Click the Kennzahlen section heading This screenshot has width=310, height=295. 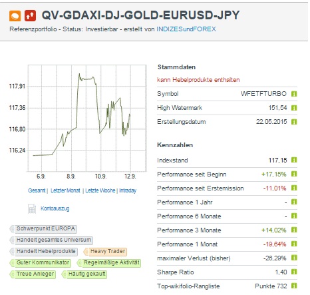coord(175,145)
